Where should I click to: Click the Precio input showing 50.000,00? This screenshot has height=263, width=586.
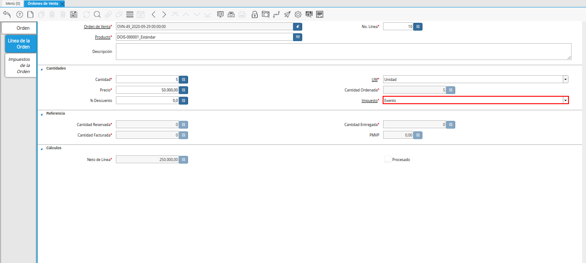coord(147,90)
